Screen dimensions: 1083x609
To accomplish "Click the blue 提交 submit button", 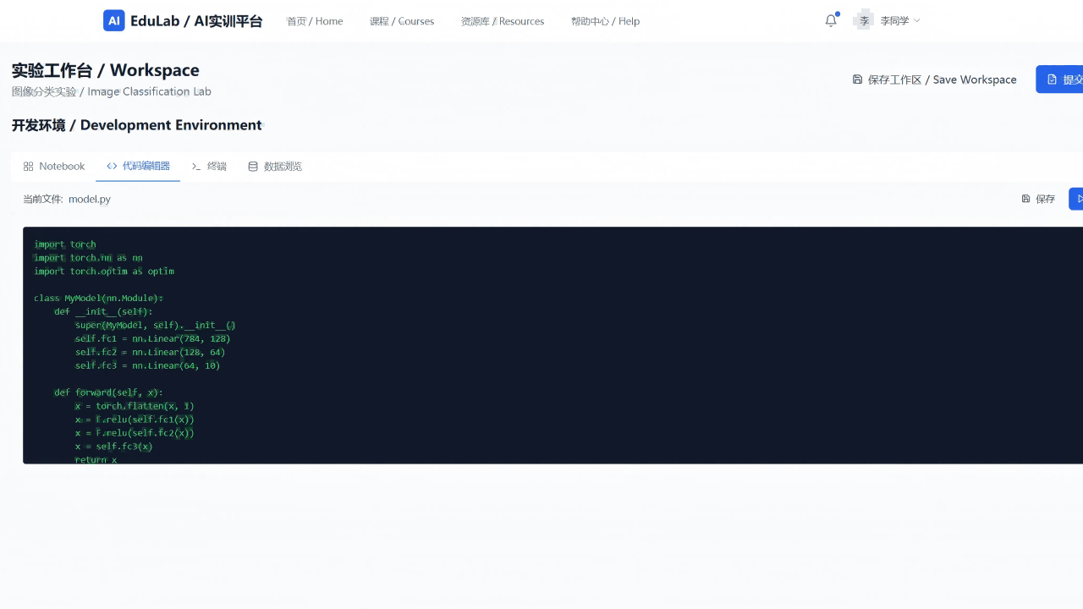I will point(1059,80).
